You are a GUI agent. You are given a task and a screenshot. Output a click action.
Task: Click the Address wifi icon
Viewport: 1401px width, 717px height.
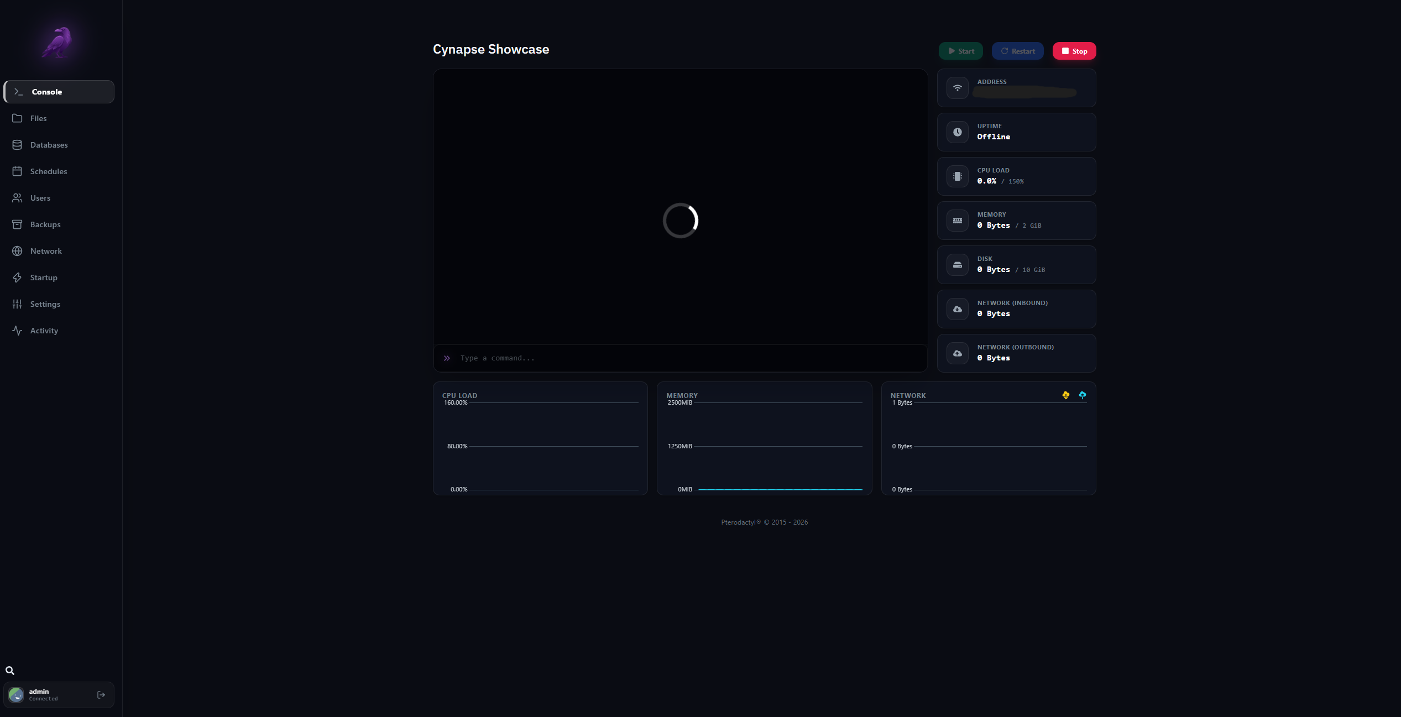pyautogui.click(x=958, y=88)
